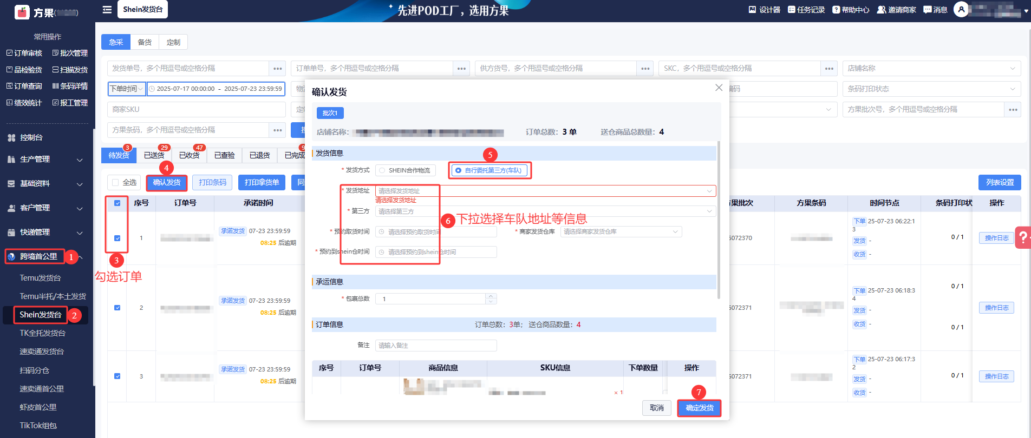The height and width of the screenshot is (438, 1031).
Task: Open the 品检验货 shortcut
Action: coord(24,70)
